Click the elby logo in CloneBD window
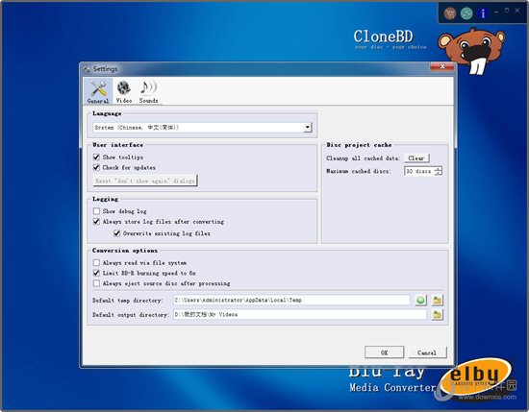Image resolution: width=529 pixels, height=412 pixels. [x=477, y=376]
